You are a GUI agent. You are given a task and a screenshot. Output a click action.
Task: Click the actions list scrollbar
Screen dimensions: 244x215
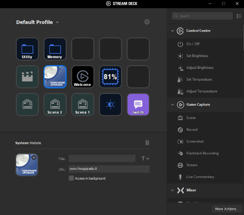tap(243, 37)
